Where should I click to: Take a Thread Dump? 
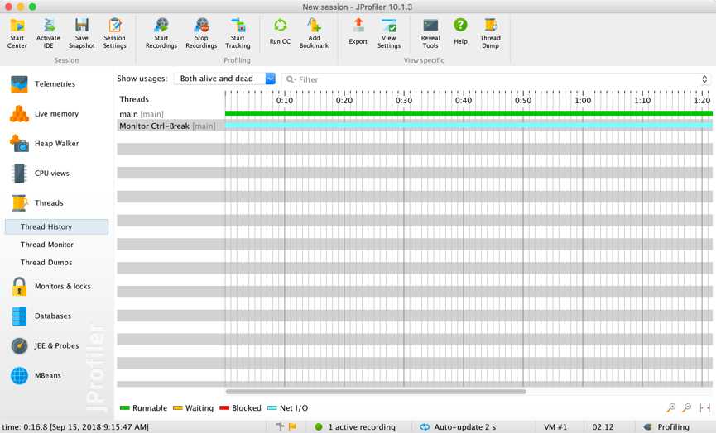click(x=490, y=33)
